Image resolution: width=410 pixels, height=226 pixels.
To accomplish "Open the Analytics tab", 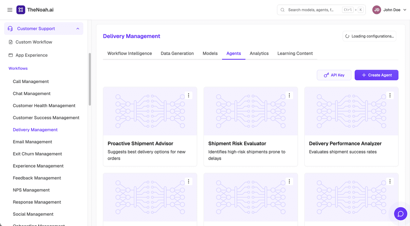I will [x=259, y=53].
